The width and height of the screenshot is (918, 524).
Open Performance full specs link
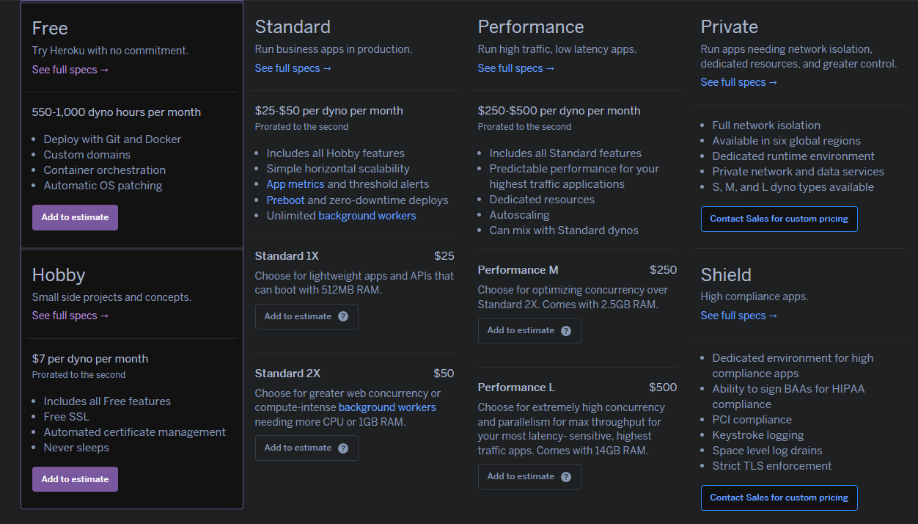click(516, 68)
